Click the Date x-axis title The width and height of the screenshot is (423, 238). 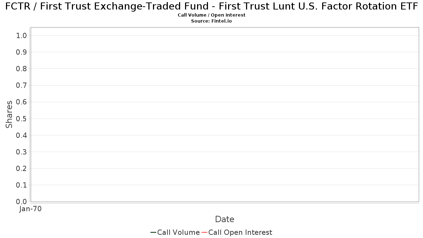225,219
